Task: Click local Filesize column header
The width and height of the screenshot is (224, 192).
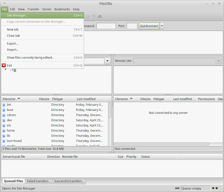Action: 41,99
